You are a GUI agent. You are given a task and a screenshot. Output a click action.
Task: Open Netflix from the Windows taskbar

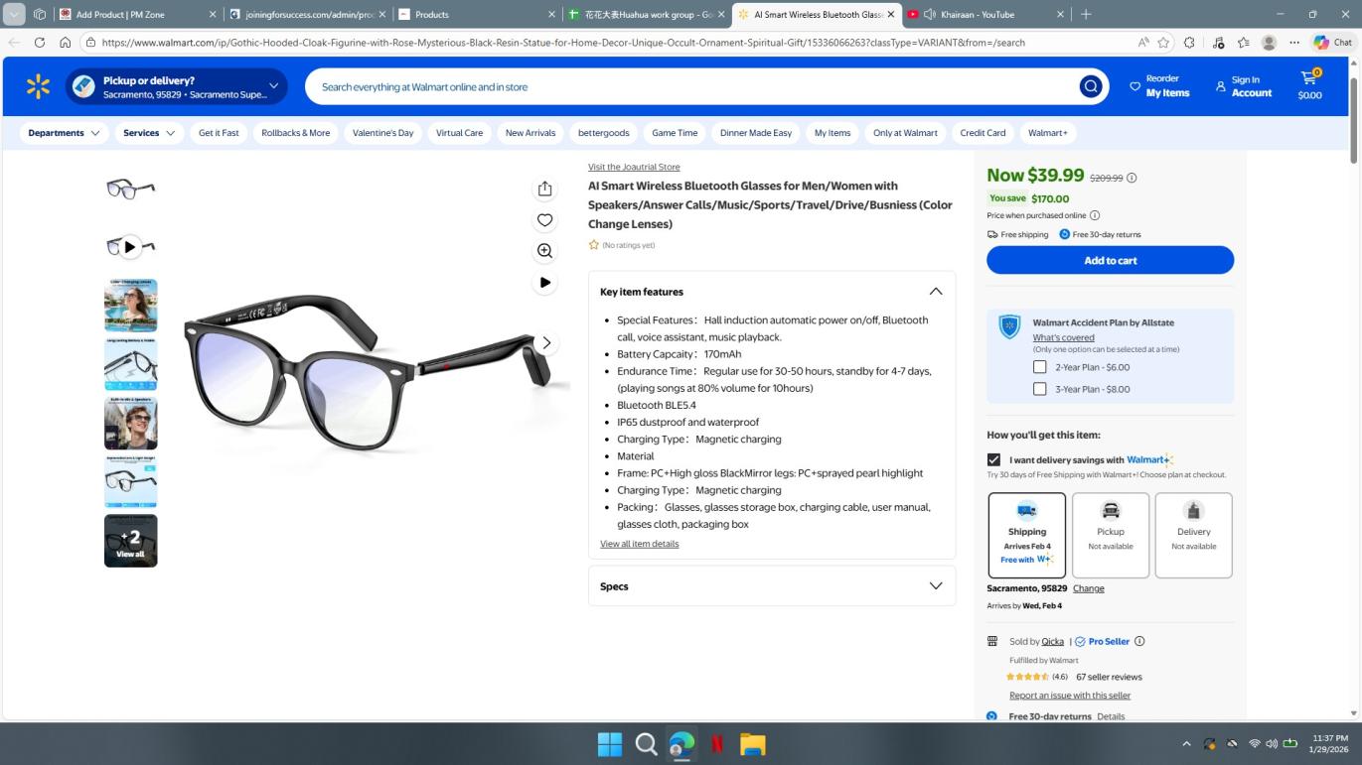(x=717, y=744)
